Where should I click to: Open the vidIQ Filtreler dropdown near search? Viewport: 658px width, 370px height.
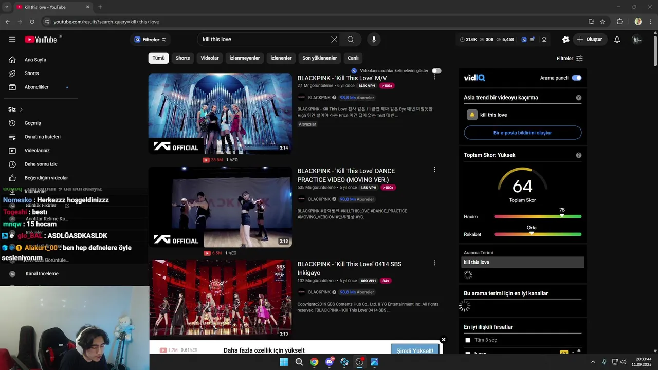151,40
